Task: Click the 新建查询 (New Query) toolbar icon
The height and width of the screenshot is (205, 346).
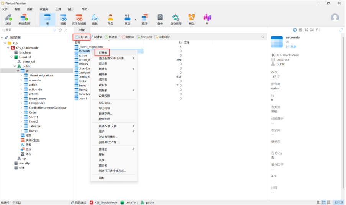Action: click(x=24, y=19)
